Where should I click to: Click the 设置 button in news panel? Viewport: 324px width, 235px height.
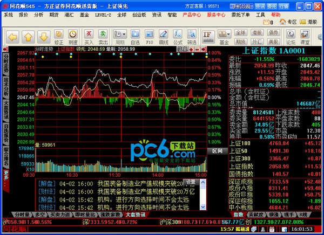click(x=191, y=182)
